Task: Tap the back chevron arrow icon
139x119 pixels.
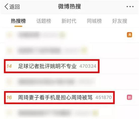Action: click(x=6, y=7)
